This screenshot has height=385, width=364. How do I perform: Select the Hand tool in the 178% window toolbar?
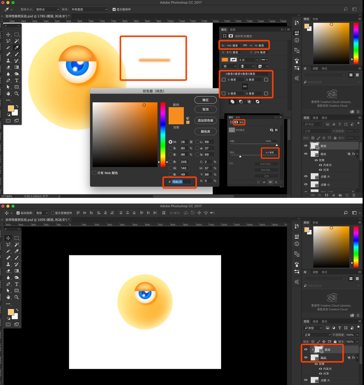click(8, 94)
